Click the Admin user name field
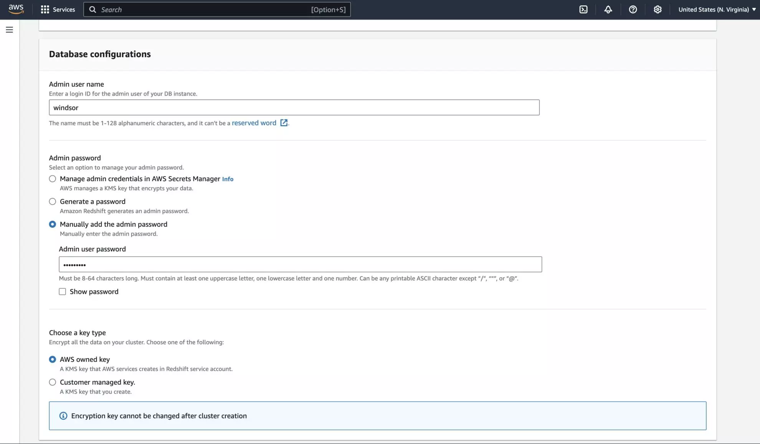This screenshot has height=444, width=760. coord(294,107)
